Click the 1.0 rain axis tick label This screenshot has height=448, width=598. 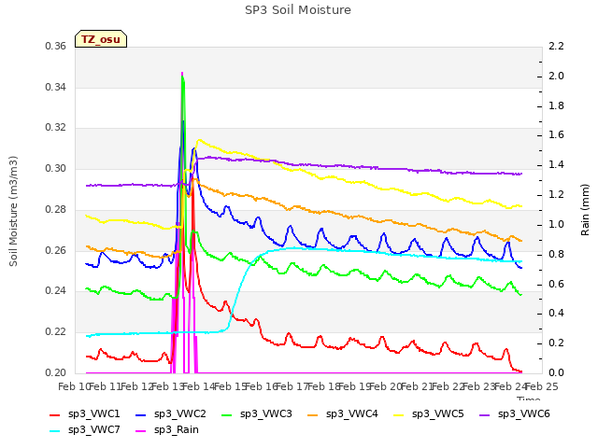pos(557,224)
